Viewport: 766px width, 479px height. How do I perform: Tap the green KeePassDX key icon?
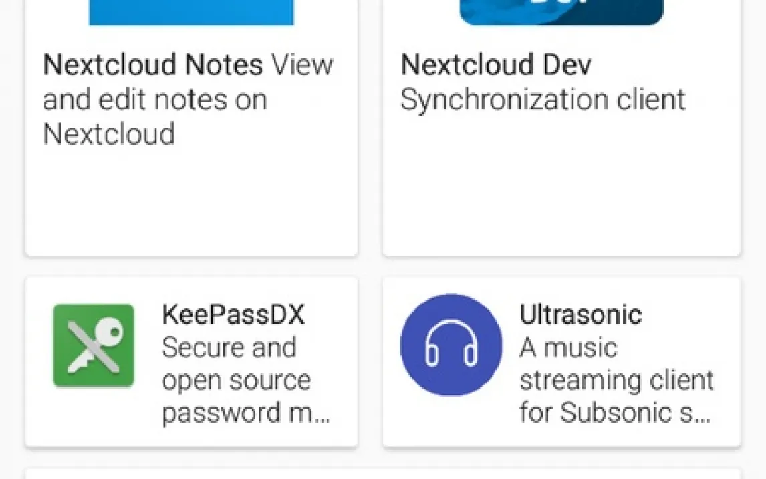click(x=94, y=345)
